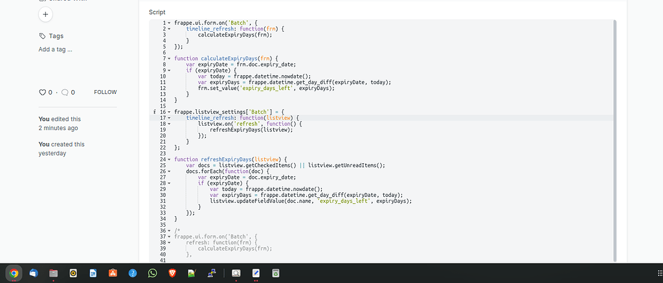
Task: Open Thunderbird mail from the taskbar
Action: click(x=34, y=273)
